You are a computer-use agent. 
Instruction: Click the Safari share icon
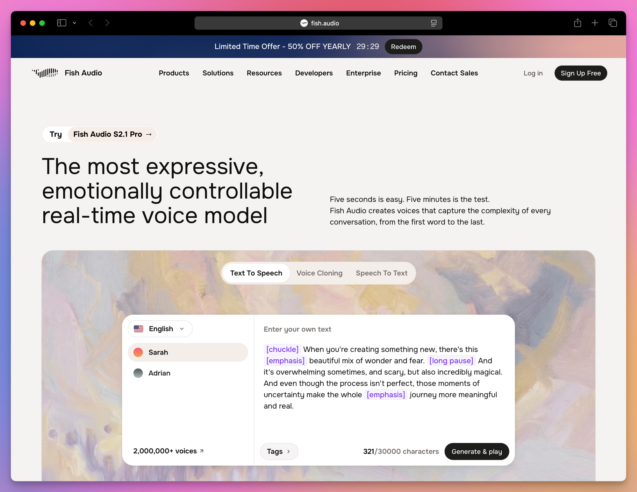coord(577,23)
